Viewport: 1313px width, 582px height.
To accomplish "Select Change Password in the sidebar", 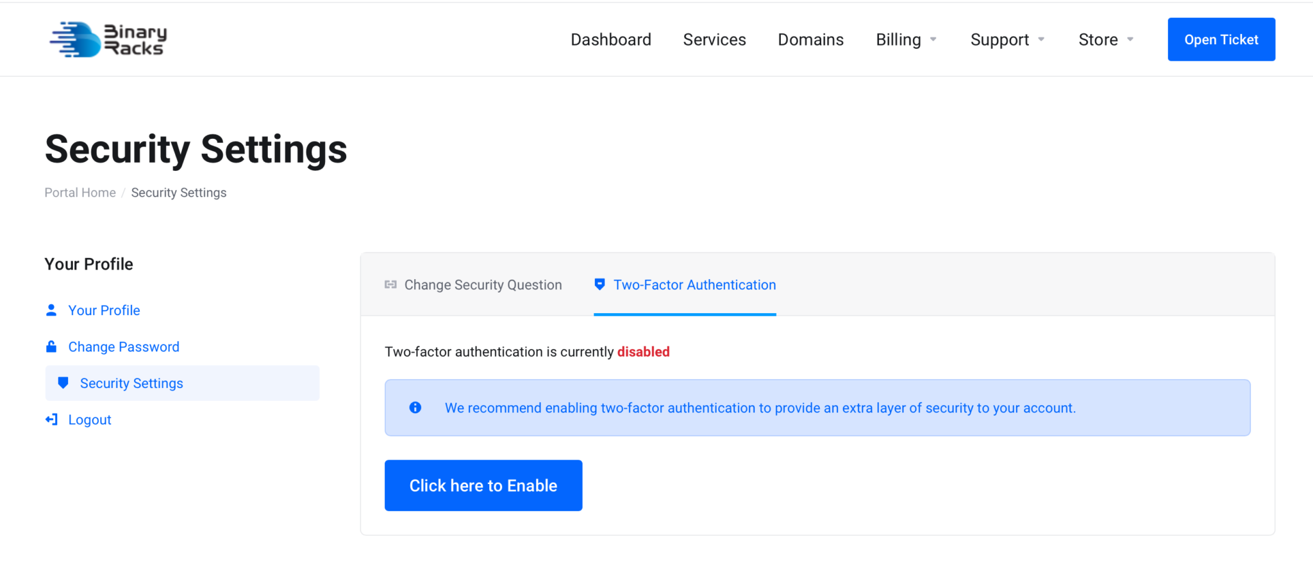I will [123, 346].
